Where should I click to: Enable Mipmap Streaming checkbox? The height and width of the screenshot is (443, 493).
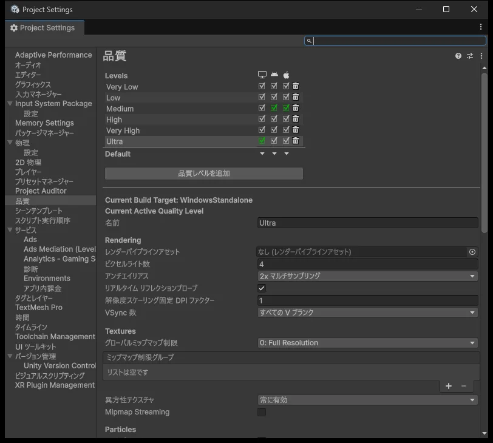pos(262,412)
